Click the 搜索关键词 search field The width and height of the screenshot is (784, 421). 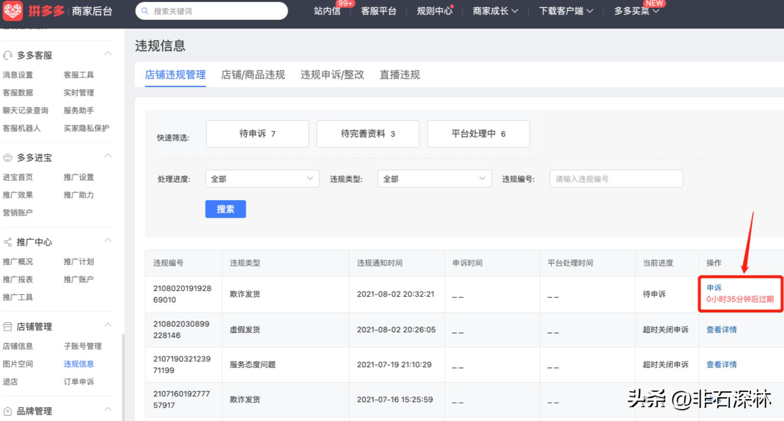[211, 11]
